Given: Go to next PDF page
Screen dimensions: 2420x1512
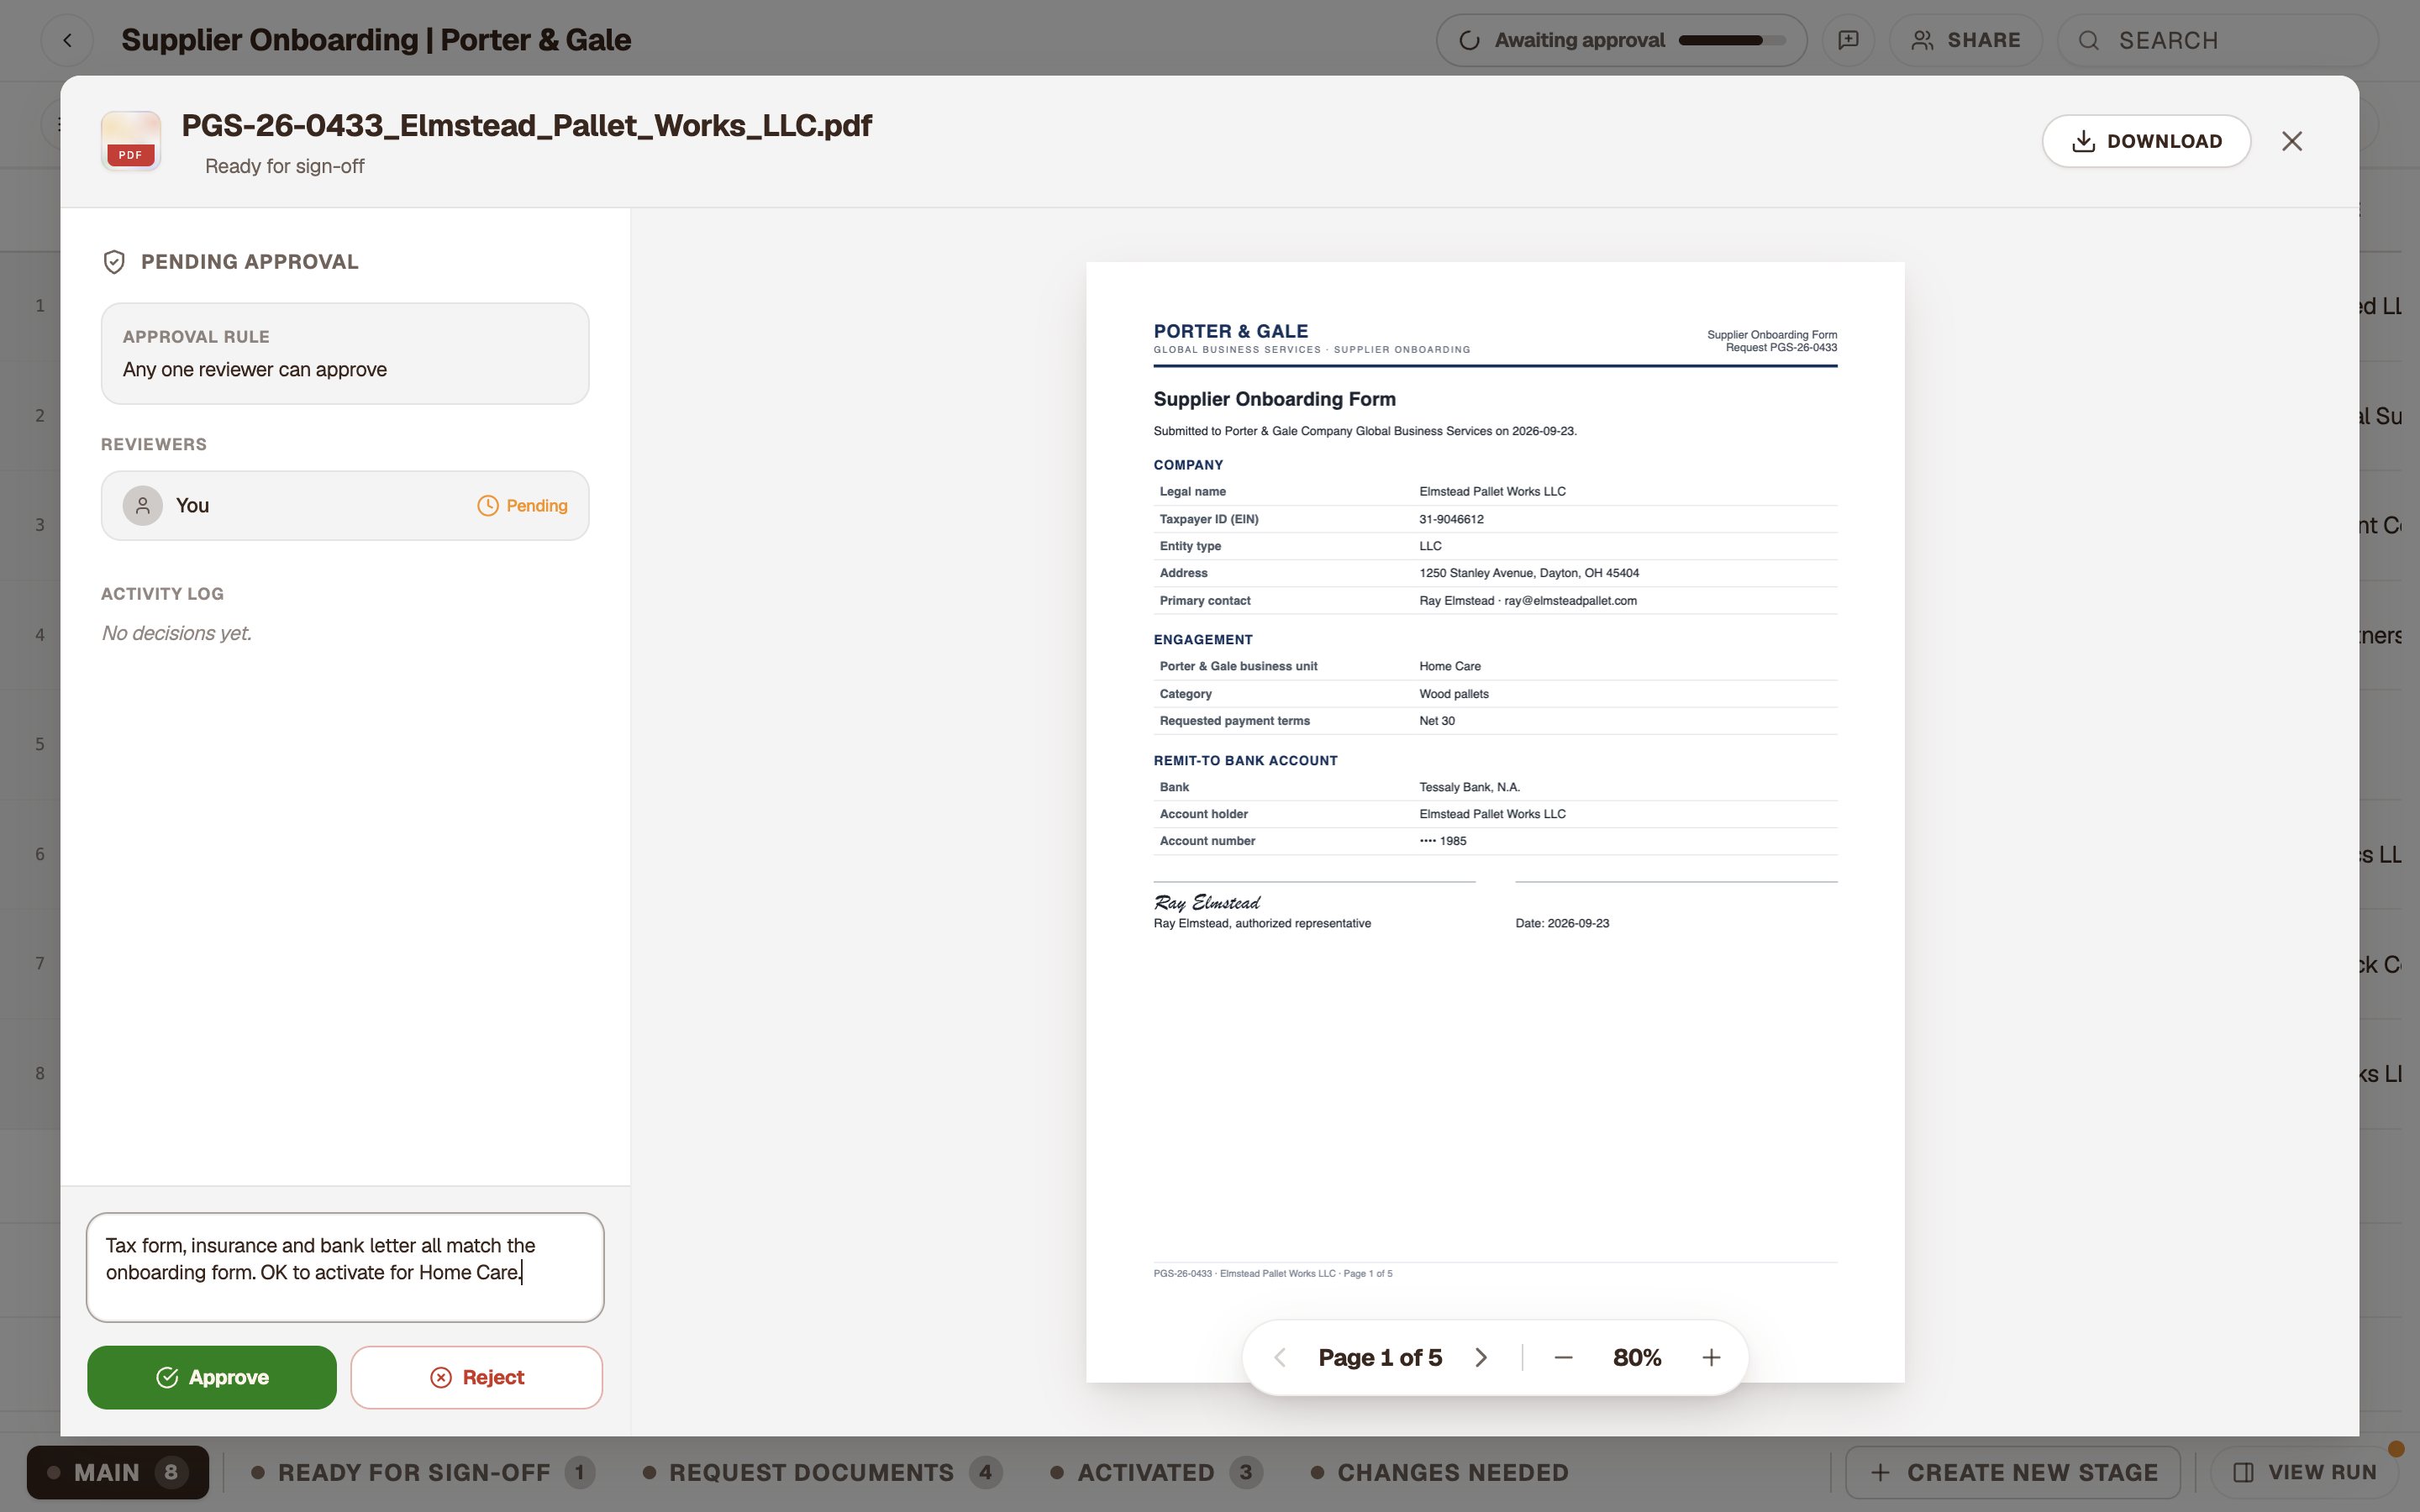Looking at the screenshot, I should click(x=1481, y=1357).
